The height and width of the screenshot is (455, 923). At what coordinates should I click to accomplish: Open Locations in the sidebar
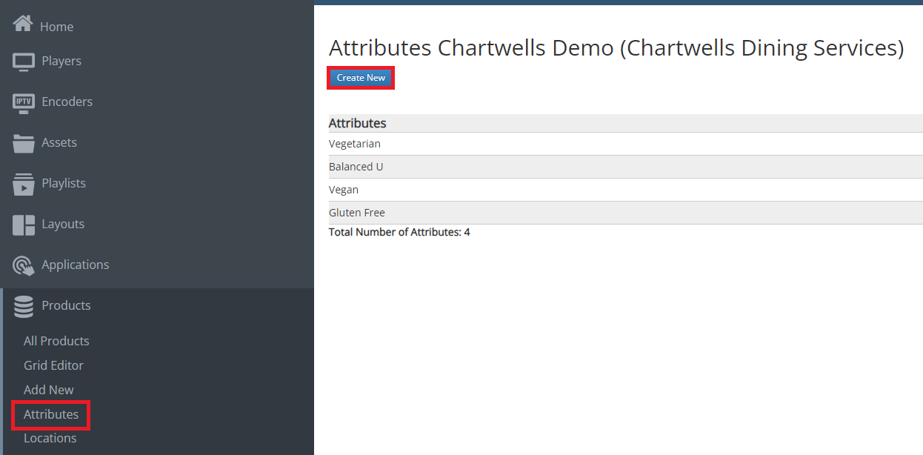[50, 438]
